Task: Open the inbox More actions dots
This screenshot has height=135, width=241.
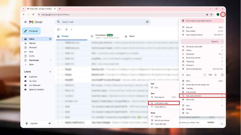Action: click(72, 29)
